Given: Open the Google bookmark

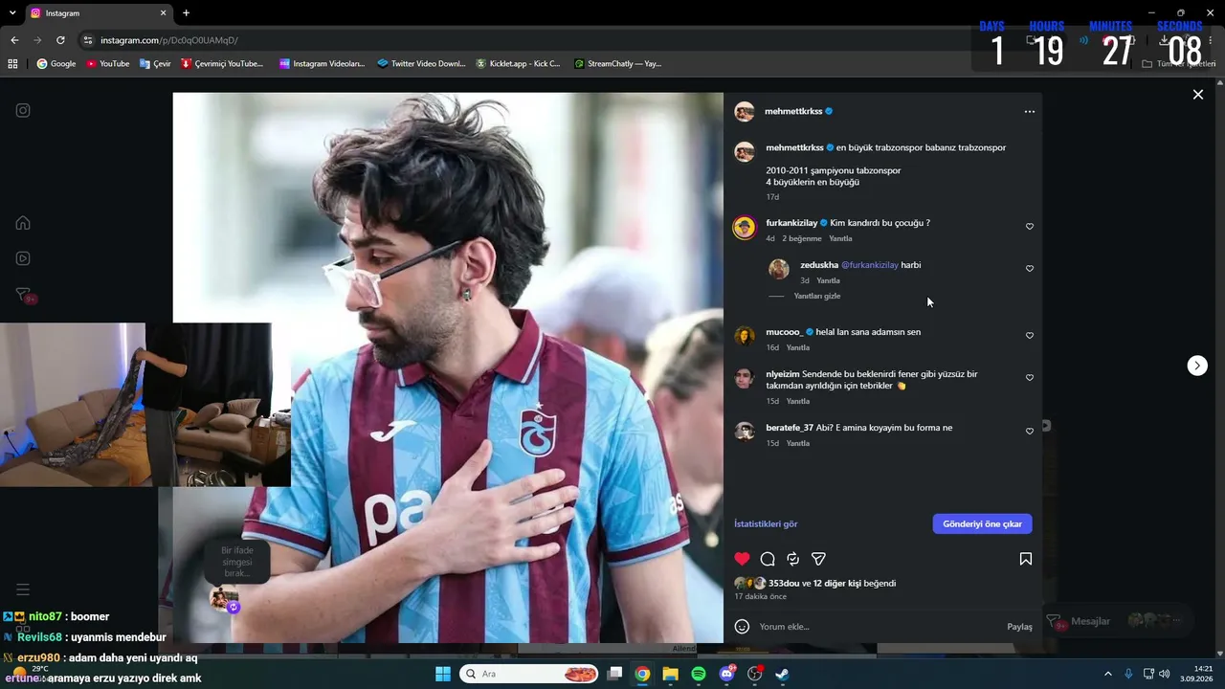Looking at the screenshot, I should [56, 64].
